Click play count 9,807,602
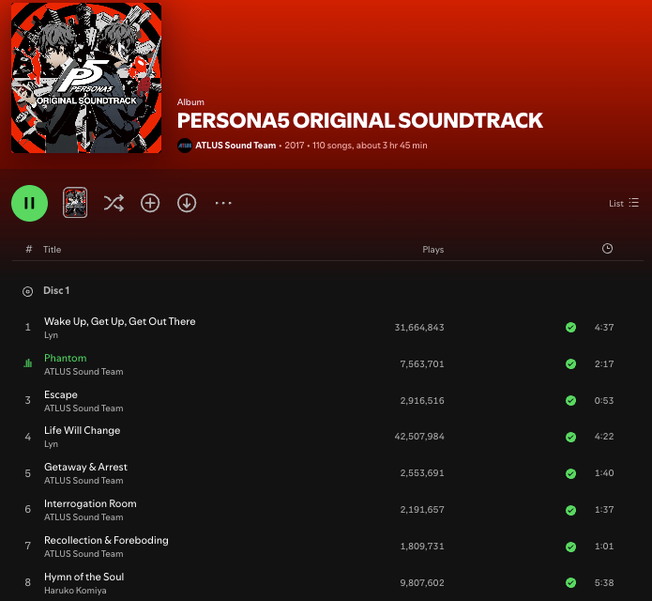Viewport: 652px width, 601px height. [x=422, y=583]
